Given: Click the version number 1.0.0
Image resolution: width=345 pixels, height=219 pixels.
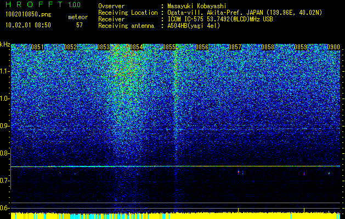Looking at the screenshot, I should coord(74,4).
